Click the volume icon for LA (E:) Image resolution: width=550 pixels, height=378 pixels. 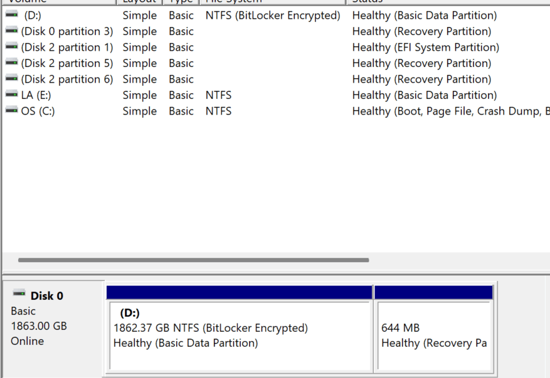(x=10, y=94)
